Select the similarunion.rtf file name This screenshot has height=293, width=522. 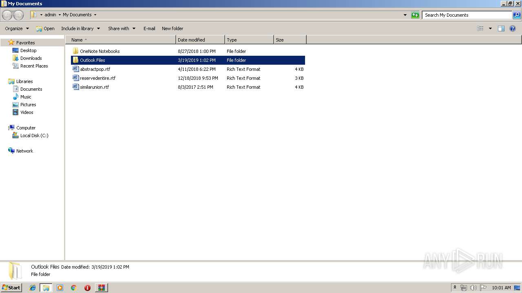coord(95,87)
